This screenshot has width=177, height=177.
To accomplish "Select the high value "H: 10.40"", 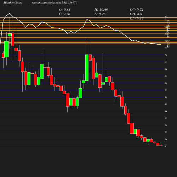I will tap(101, 10).
